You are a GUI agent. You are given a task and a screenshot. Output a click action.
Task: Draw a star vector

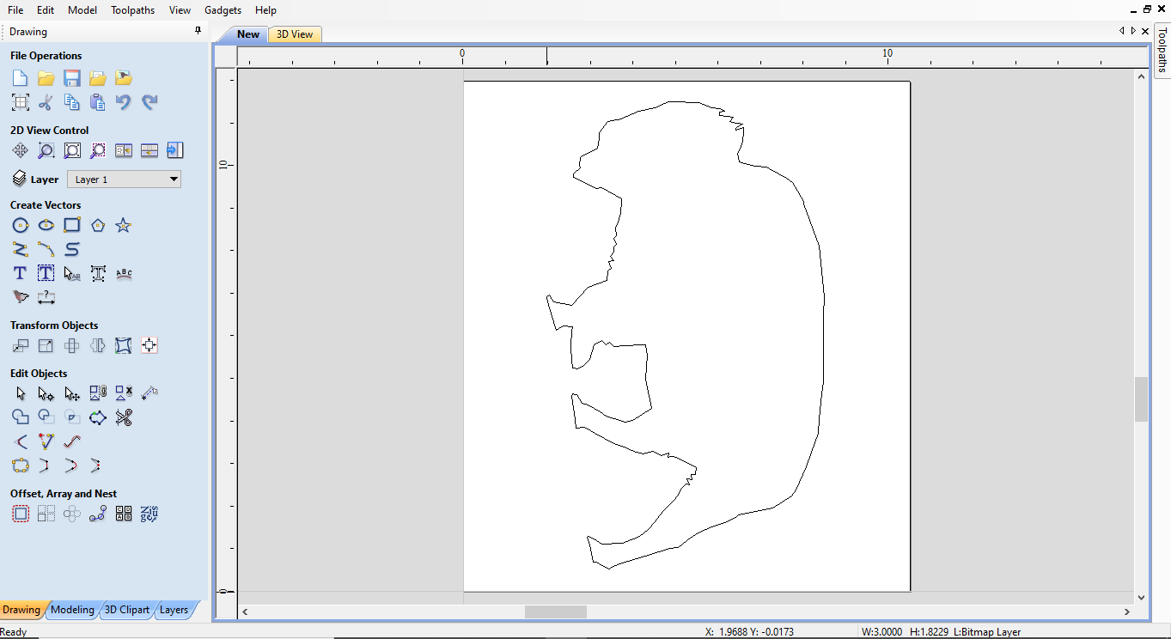124,225
